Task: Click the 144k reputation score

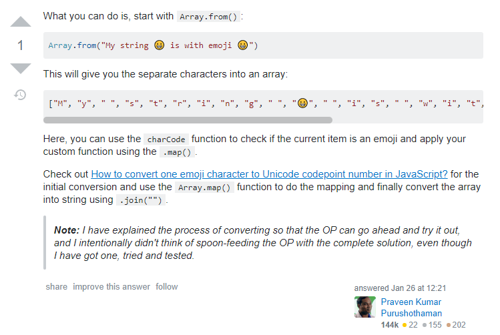Action: 390,325
